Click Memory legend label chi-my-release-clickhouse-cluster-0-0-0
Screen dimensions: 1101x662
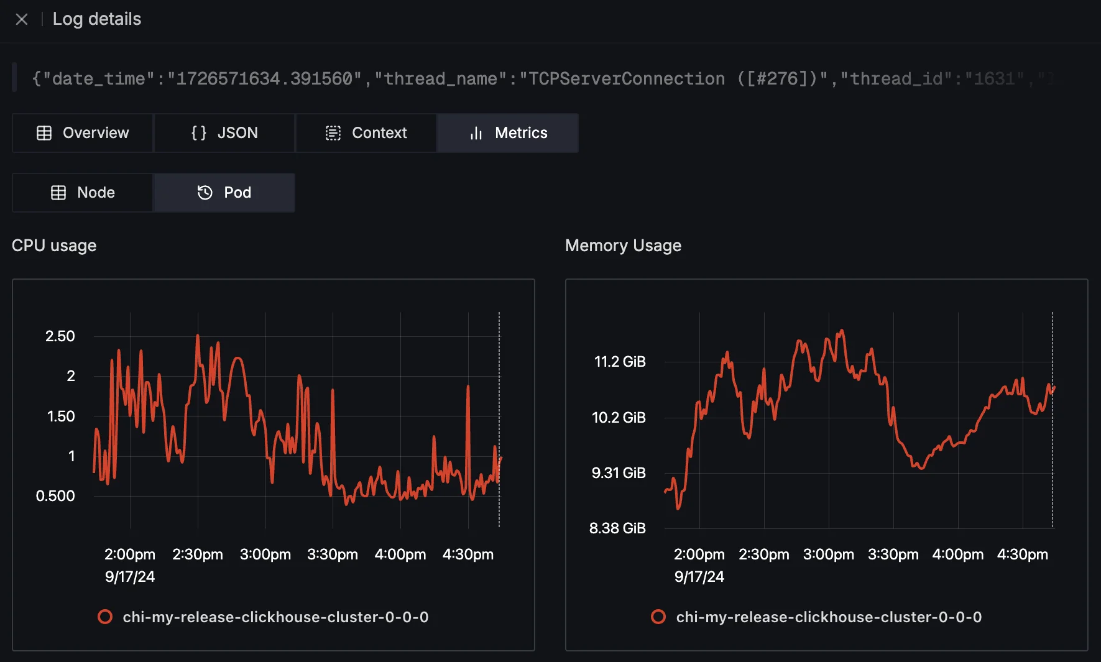[829, 617]
